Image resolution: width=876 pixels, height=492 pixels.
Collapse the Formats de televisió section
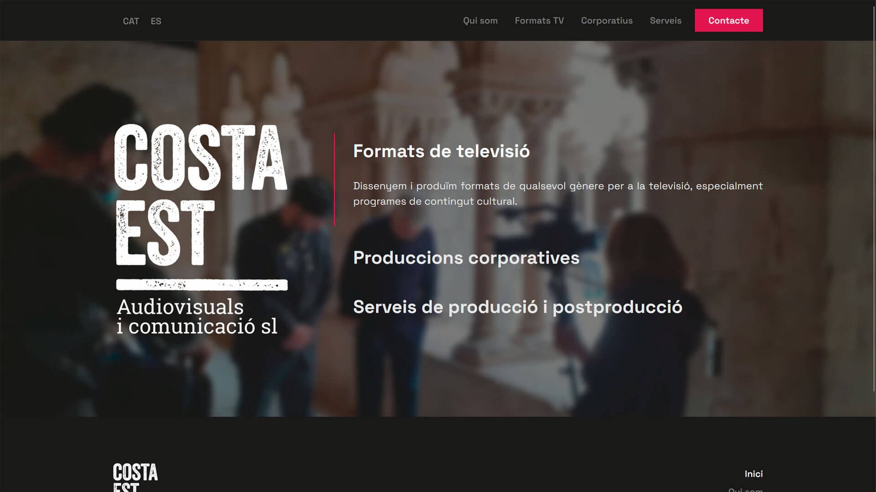pos(441,151)
